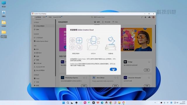Select the Recycle Bin desktop icon
The height and width of the screenshot is (105, 187).
tap(4, 14)
